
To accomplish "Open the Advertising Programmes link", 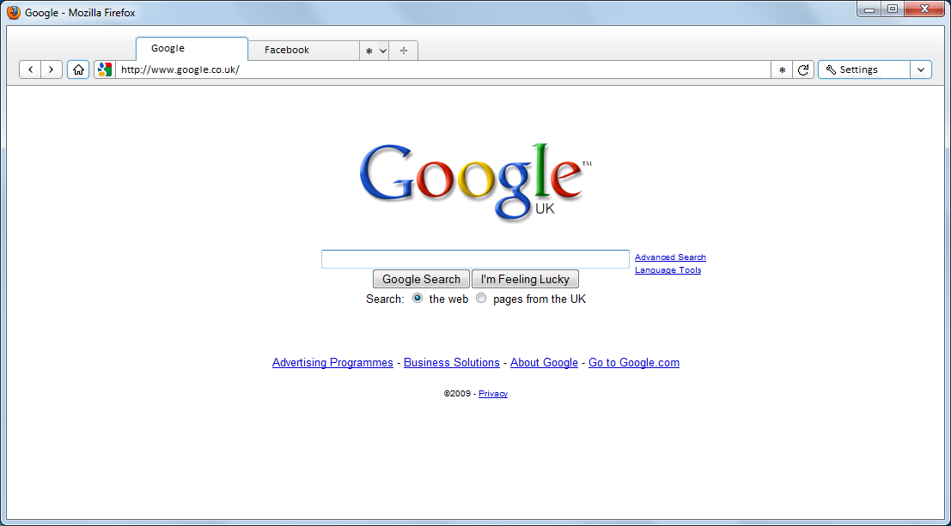I will tap(332, 362).
